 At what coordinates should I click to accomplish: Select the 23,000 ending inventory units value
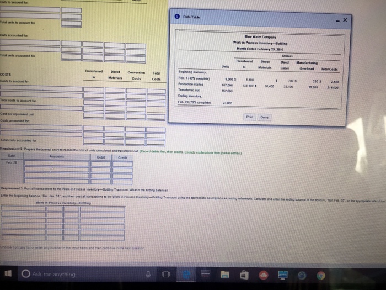point(227,103)
